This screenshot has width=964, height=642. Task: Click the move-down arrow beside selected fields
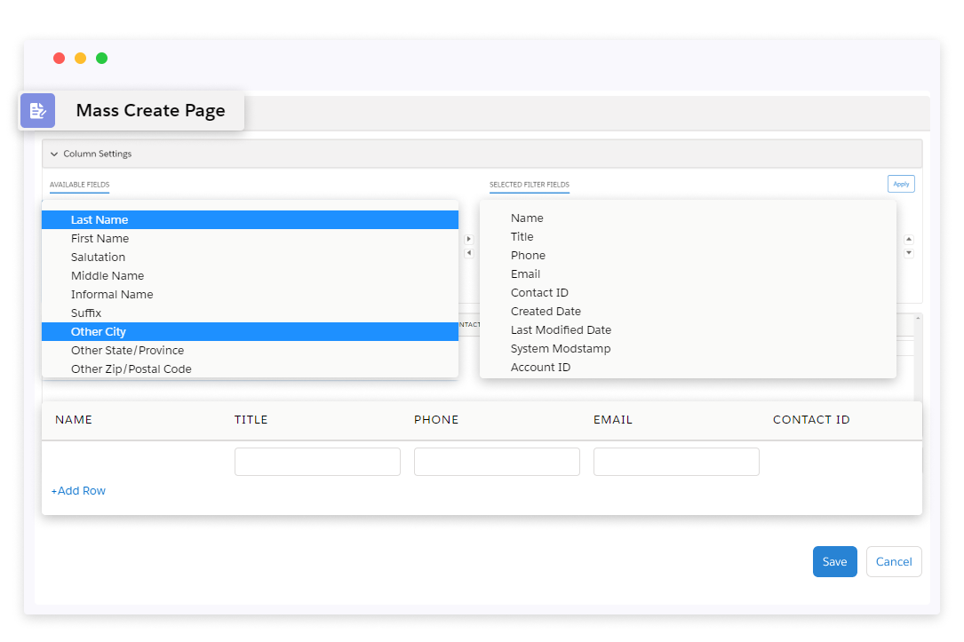coord(908,253)
